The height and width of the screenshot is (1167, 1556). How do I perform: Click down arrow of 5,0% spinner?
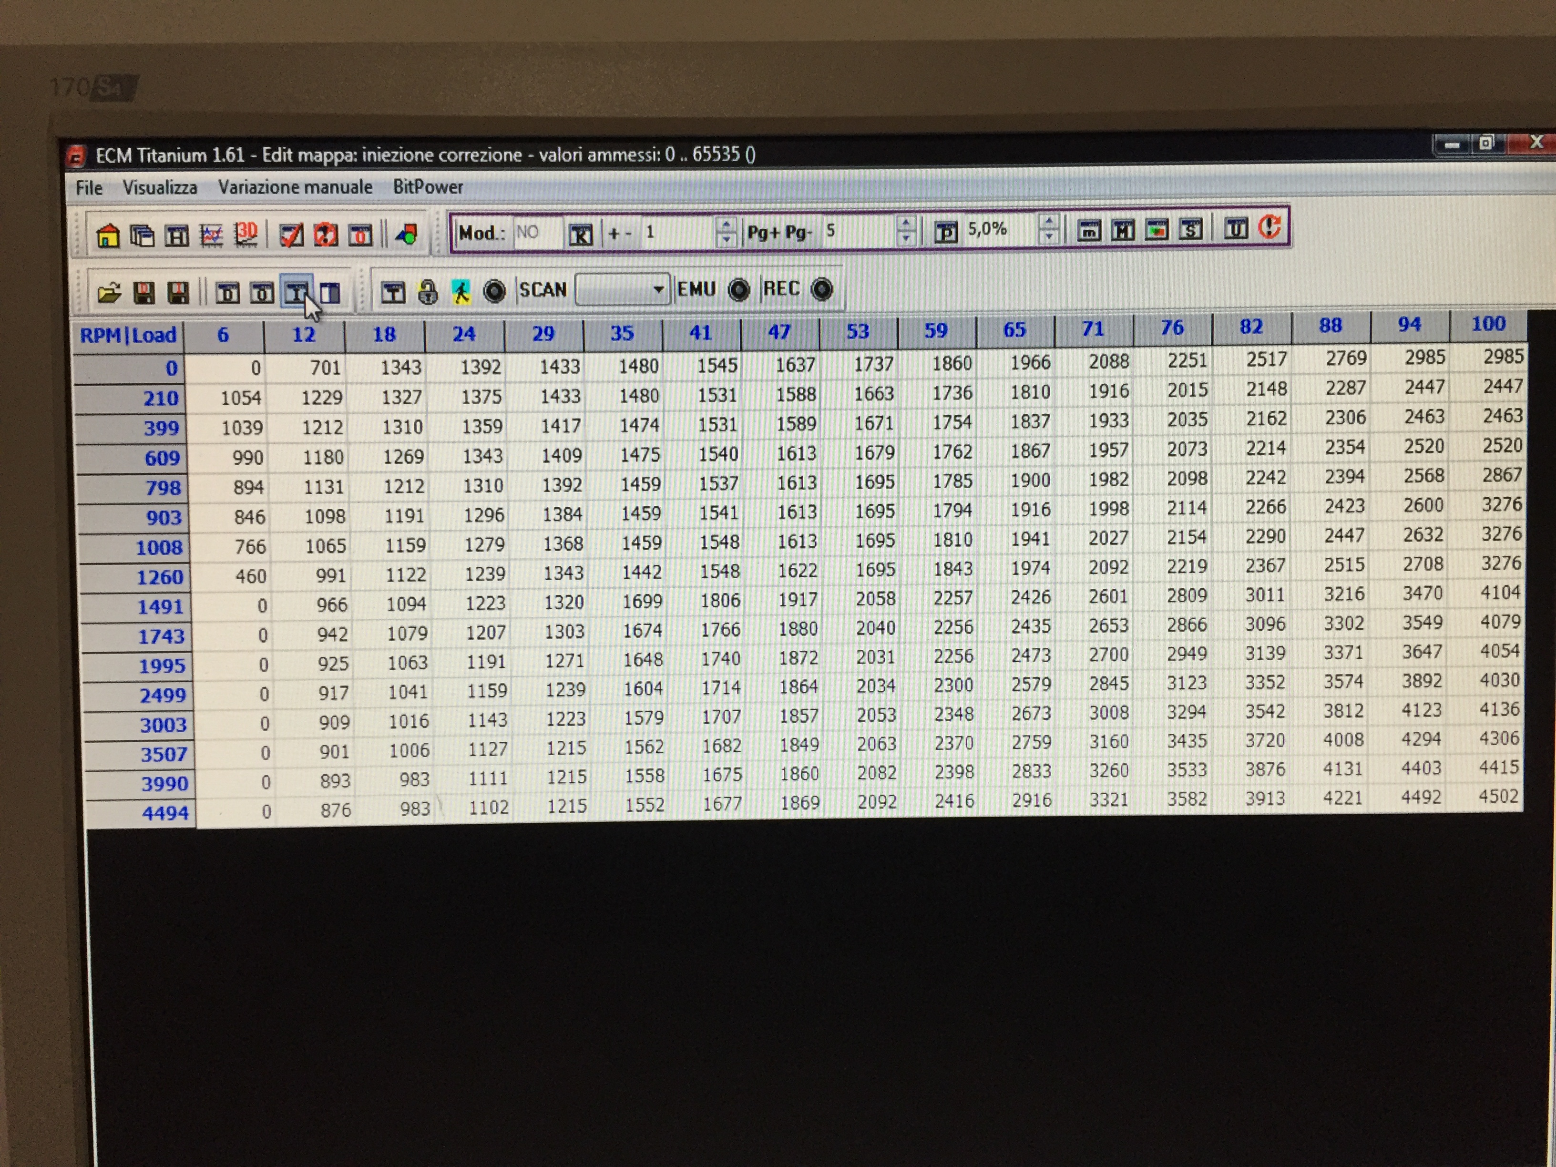(1049, 235)
